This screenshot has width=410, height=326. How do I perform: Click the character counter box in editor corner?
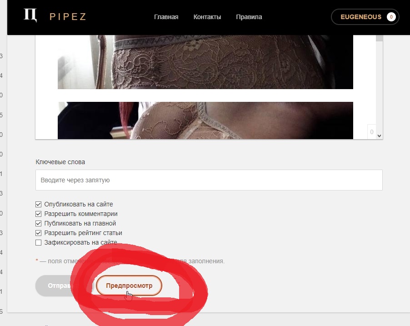pos(371,132)
